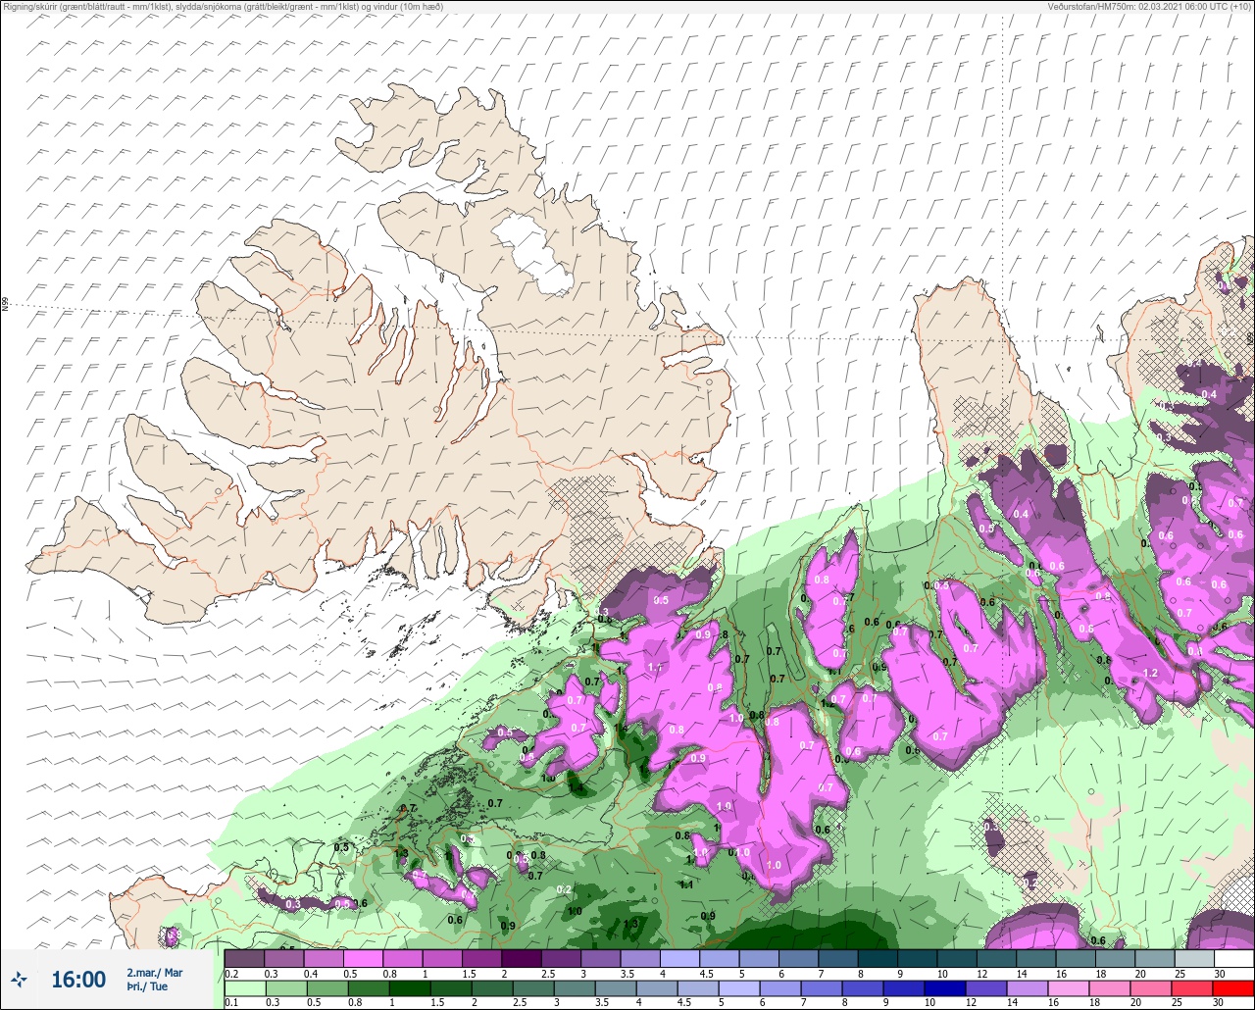Select bottom legend pink swatch between 16 and 18
The width and height of the screenshot is (1255, 1010).
pyautogui.click(x=1069, y=988)
